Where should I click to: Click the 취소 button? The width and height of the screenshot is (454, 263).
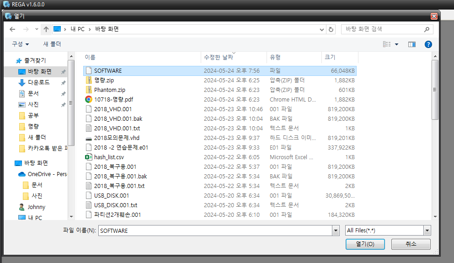pyautogui.click(x=411, y=244)
